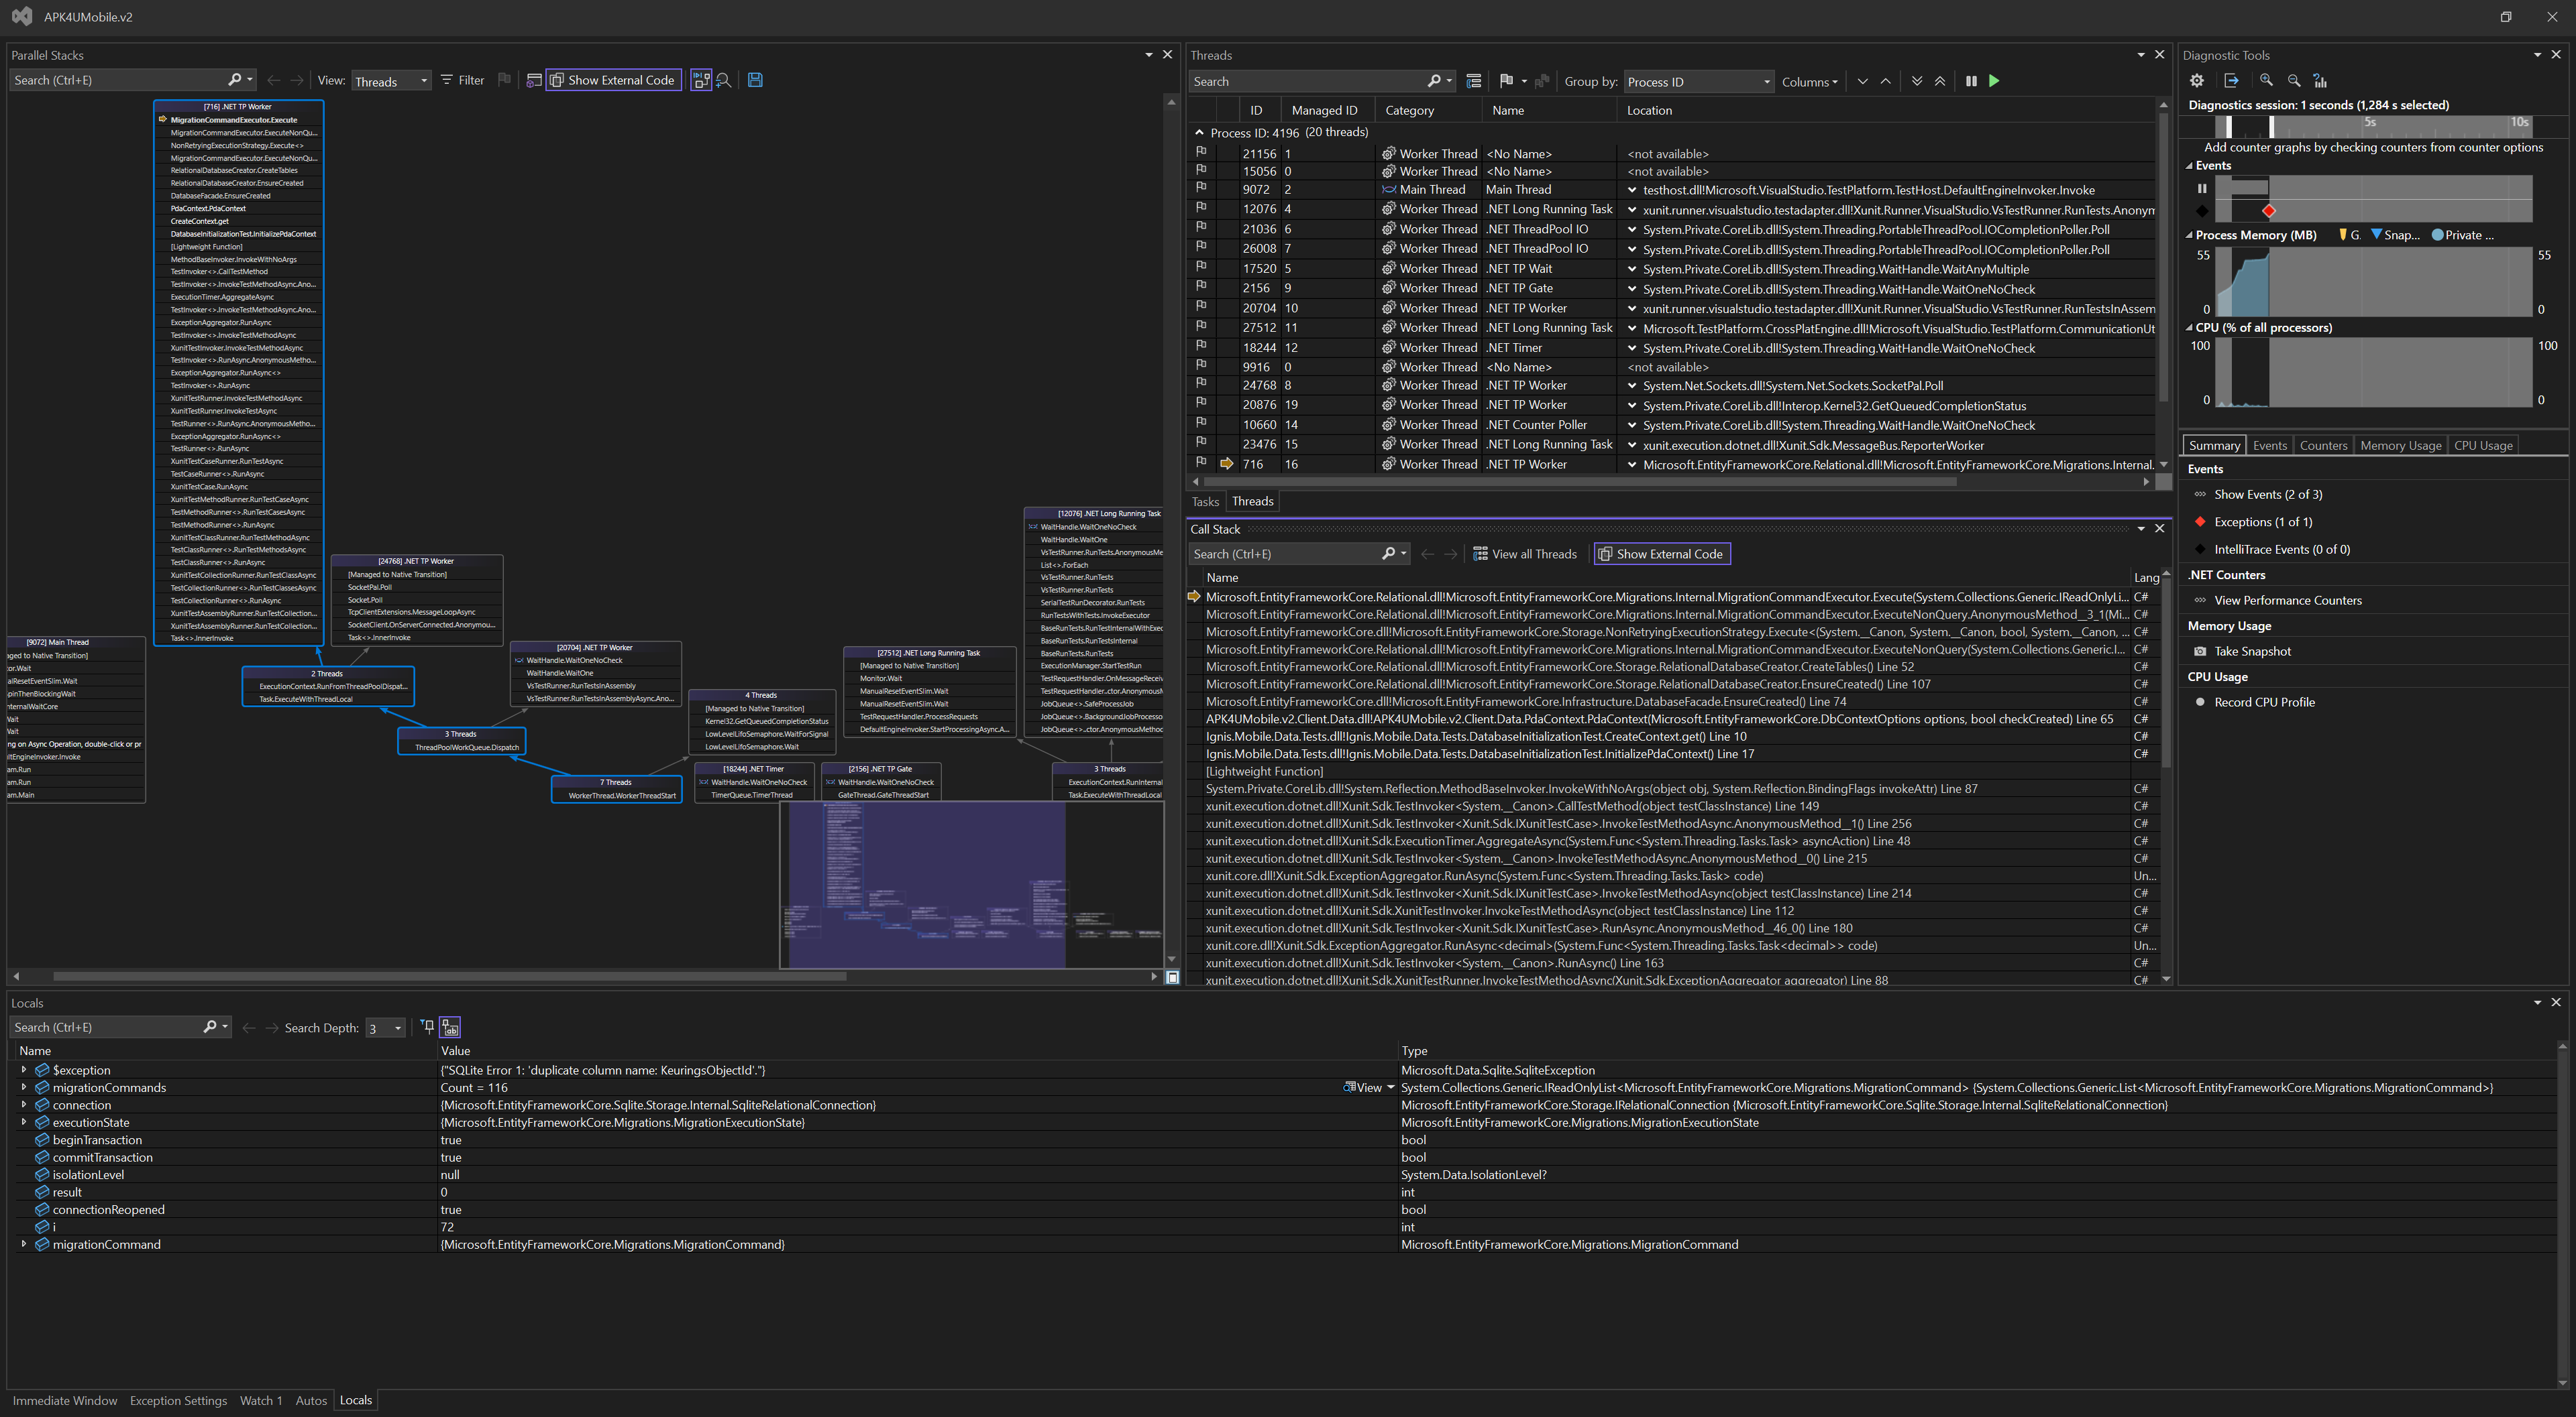Switch to Memory Usage tab
The image size is (2576, 1417).
coord(2400,446)
